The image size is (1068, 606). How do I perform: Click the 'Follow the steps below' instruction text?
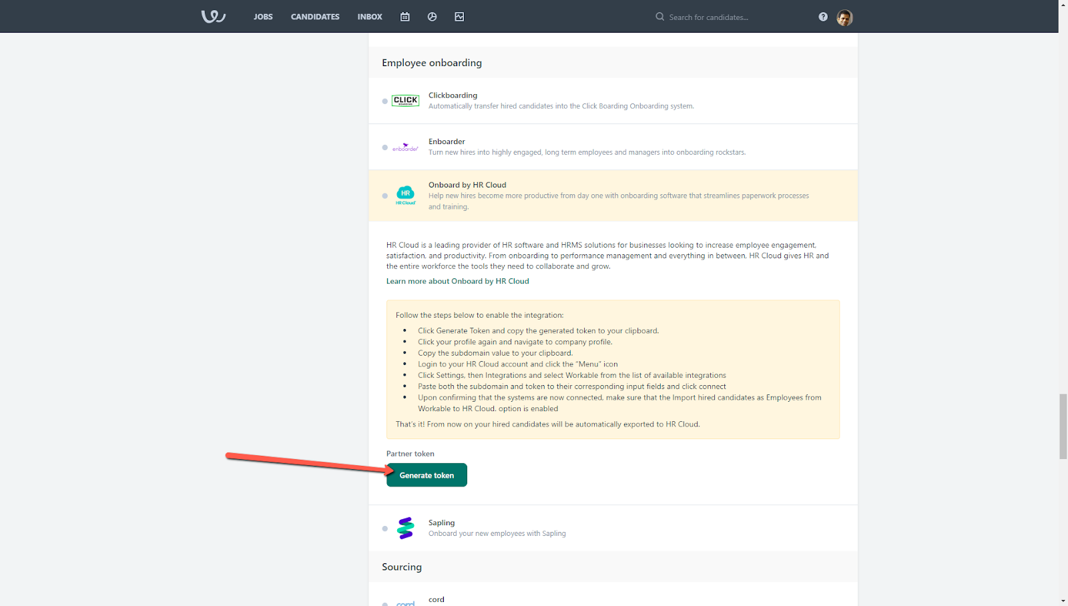tap(479, 315)
